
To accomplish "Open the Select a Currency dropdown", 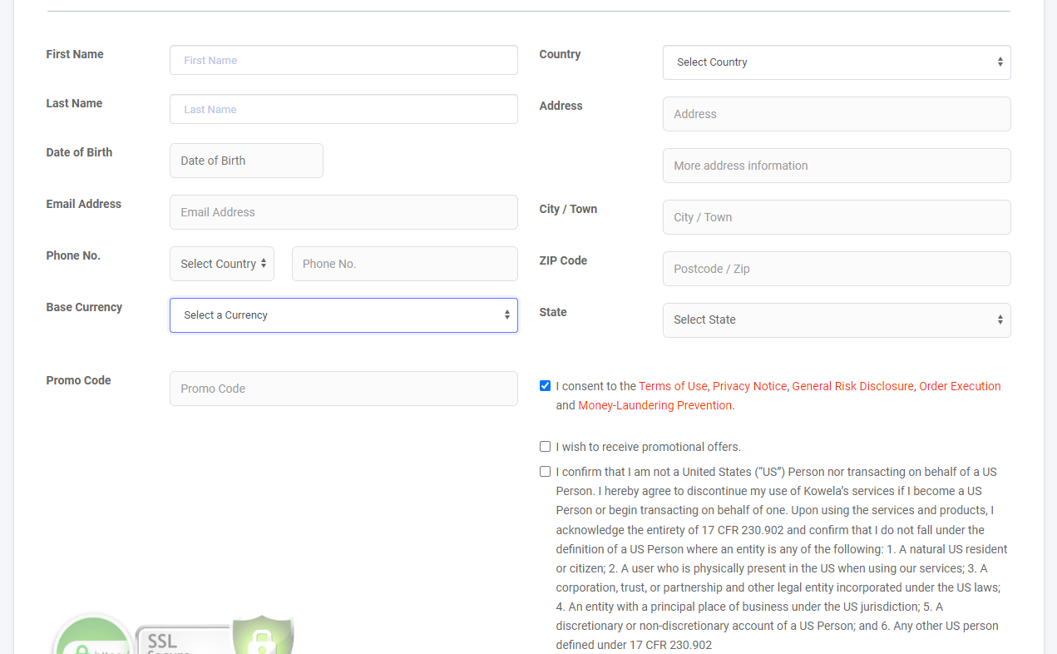I will 343,315.
